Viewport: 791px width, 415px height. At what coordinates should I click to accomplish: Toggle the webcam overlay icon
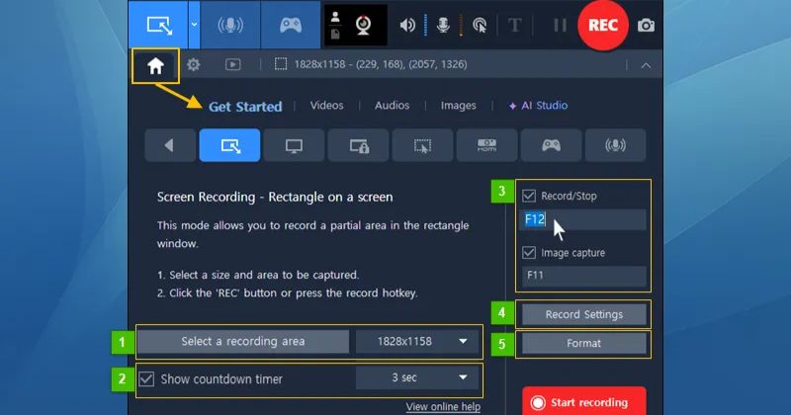coord(363,25)
